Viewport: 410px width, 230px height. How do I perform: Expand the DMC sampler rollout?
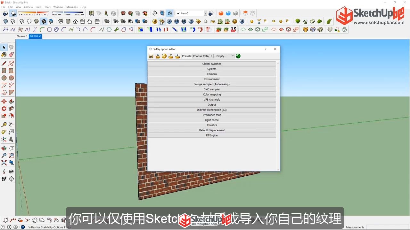212,89
